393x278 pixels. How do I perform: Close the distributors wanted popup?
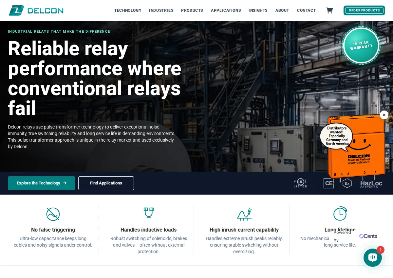384,115
